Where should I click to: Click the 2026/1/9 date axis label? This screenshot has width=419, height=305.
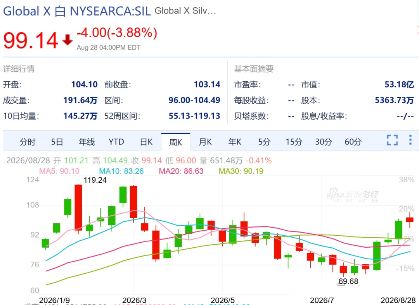(55, 300)
